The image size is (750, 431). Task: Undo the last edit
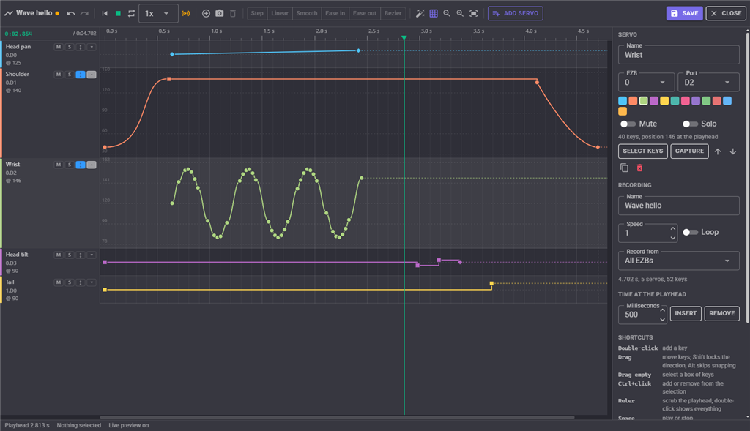[x=71, y=13]
